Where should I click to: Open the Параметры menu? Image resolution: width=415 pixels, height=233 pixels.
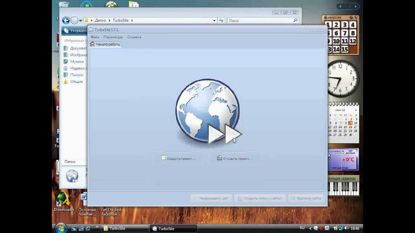pos(113,37)
